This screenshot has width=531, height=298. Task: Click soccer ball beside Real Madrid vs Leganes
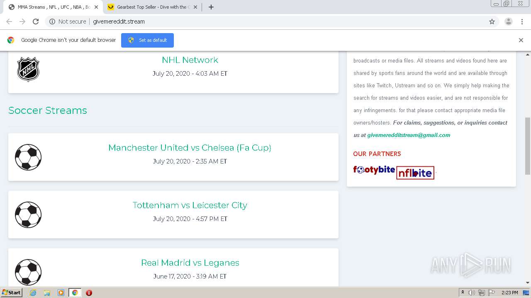(28, 272)
